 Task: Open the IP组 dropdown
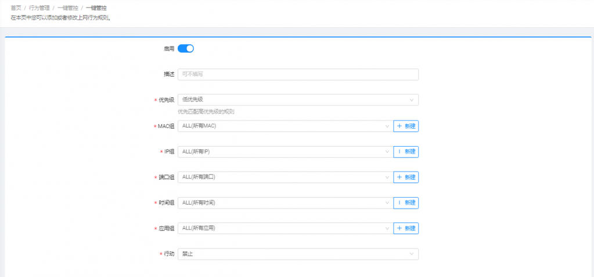coord(285,151)
